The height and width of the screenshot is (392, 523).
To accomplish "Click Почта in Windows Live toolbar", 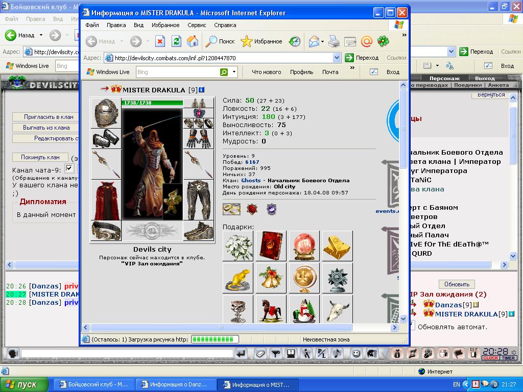I will point(330,72).
